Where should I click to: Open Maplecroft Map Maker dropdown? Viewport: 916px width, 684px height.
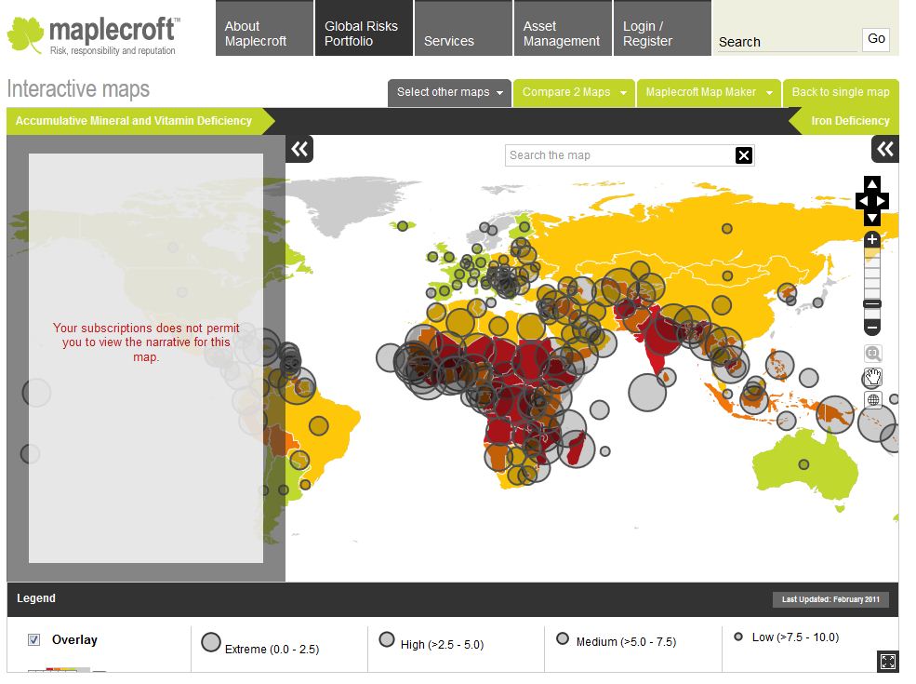709,92
